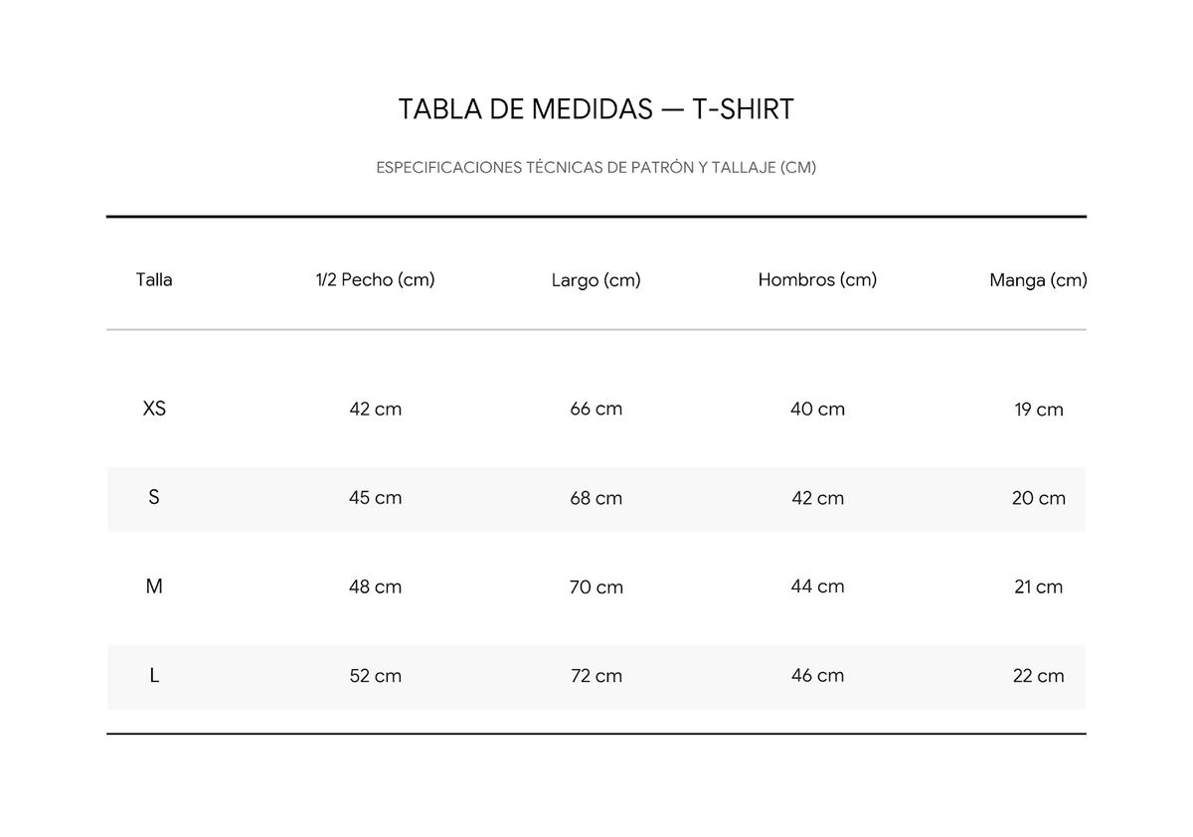Click the 1/2 Pecho (cm) header
1193x837 pixels.
click(x=376, y=280)
